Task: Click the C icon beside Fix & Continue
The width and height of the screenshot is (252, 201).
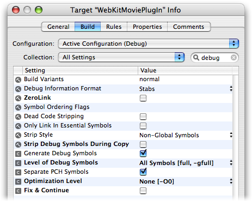Action: 18,191
